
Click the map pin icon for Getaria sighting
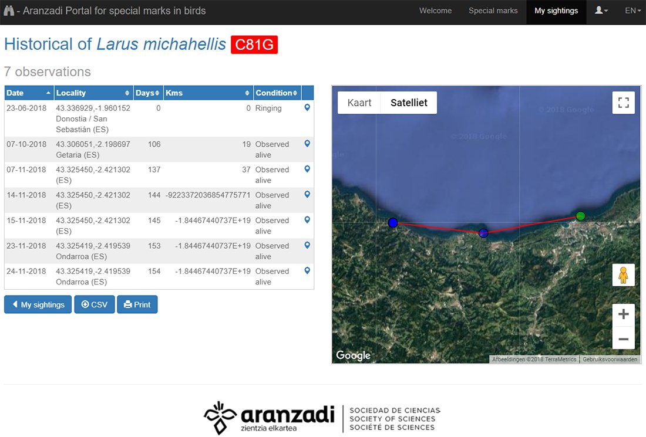[x=307, y=144]
